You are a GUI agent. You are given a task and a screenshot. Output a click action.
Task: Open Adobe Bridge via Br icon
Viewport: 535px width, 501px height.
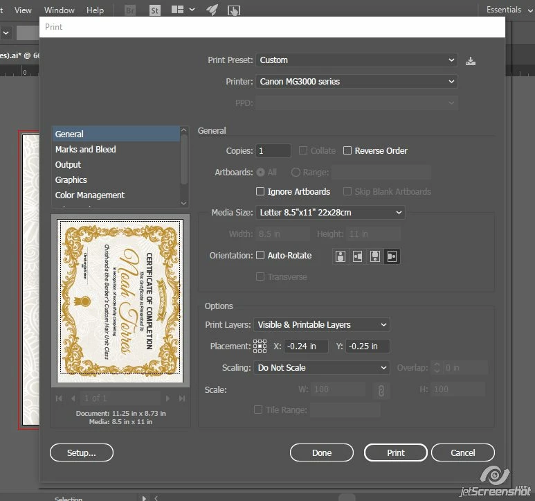pos(130,10)
